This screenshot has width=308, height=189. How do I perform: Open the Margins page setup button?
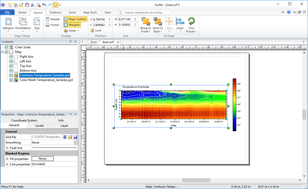(8, 25)
